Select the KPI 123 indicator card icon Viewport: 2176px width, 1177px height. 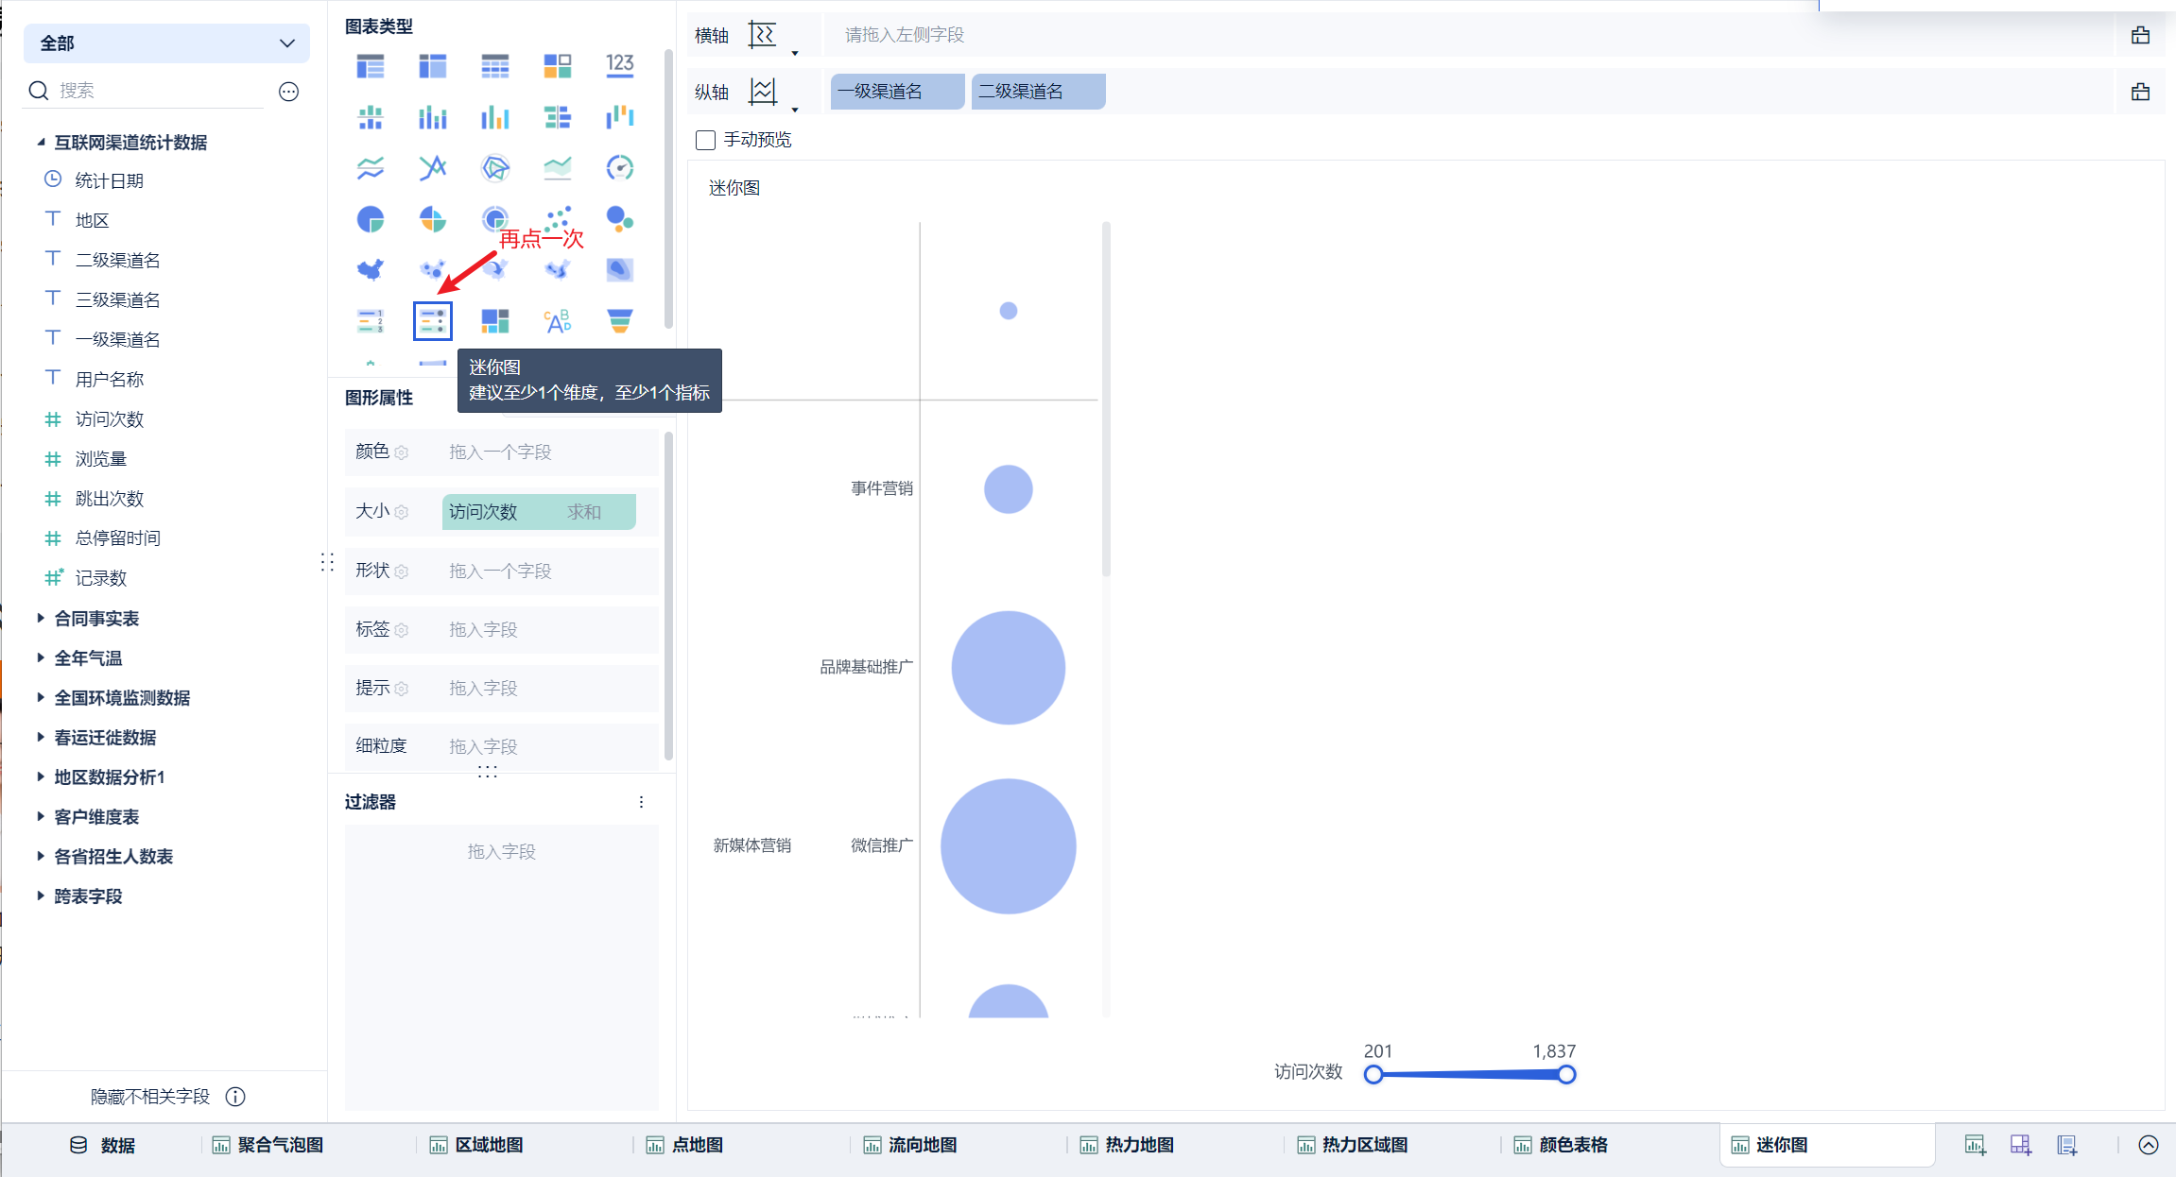(619, 65)
